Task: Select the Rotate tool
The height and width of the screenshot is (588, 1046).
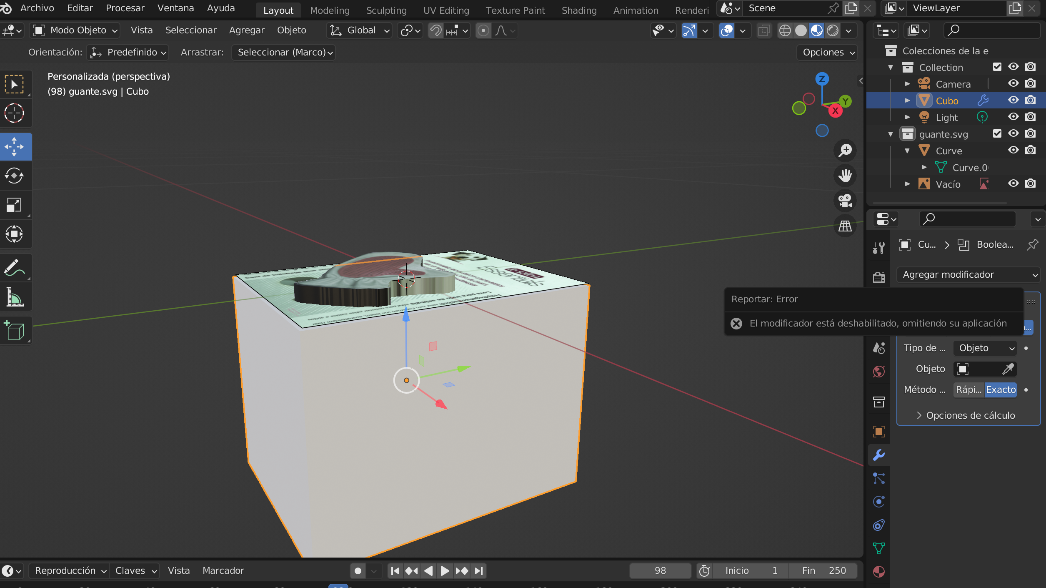Action: click(15, 176)
